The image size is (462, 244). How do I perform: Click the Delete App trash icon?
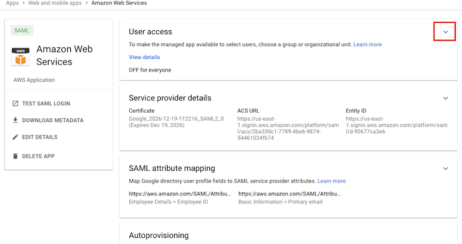(x=15, y=156)
